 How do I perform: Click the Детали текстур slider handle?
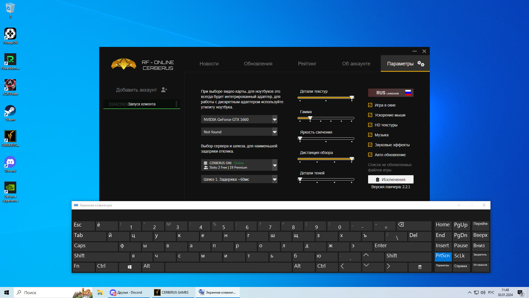point(352,98)
